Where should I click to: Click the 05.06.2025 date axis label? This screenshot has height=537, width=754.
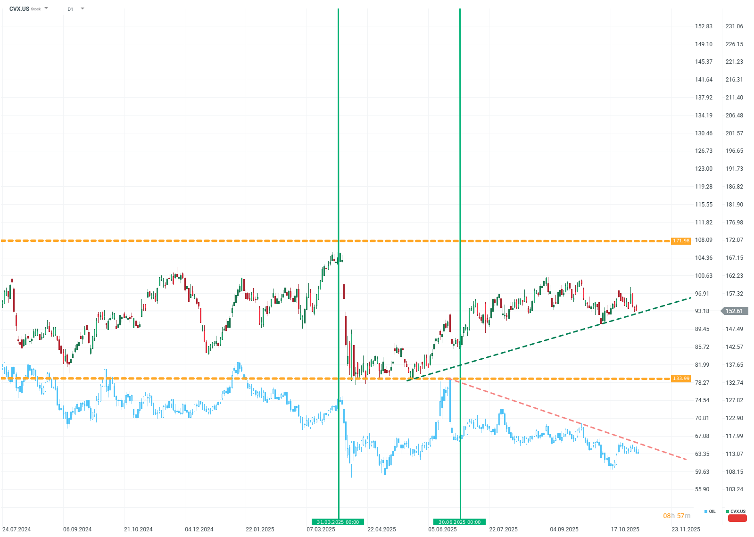pyautogui.click(x=442, y=529)
